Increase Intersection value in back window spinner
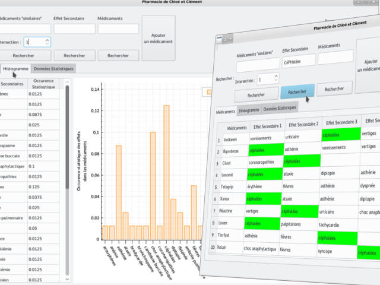Viewport: 380px width, 285px height. coord(47,40)
